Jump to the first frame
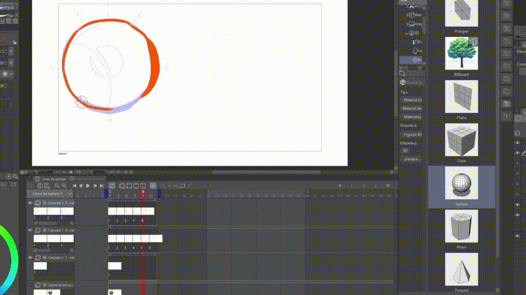This screenshot has width=526, height=295. tap(75, 186)
